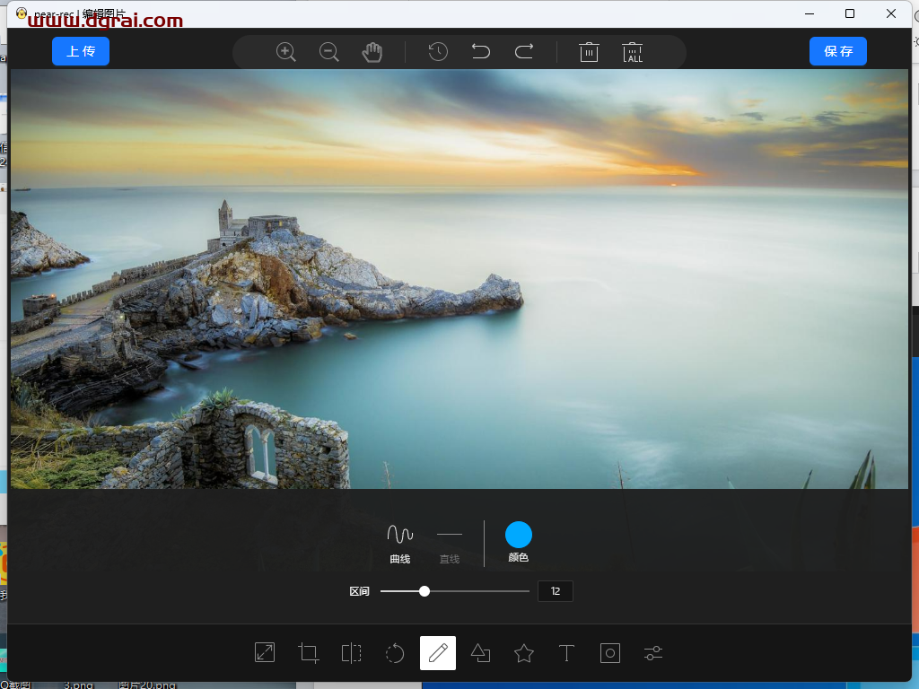Select the crop tool

pyautogui.click(x=309, y=653)
